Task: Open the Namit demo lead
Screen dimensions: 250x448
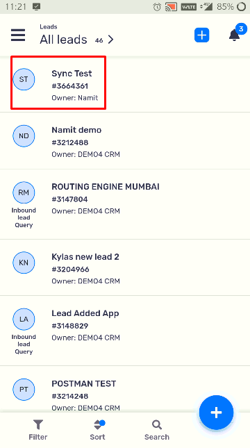Action: pos(125,141)
